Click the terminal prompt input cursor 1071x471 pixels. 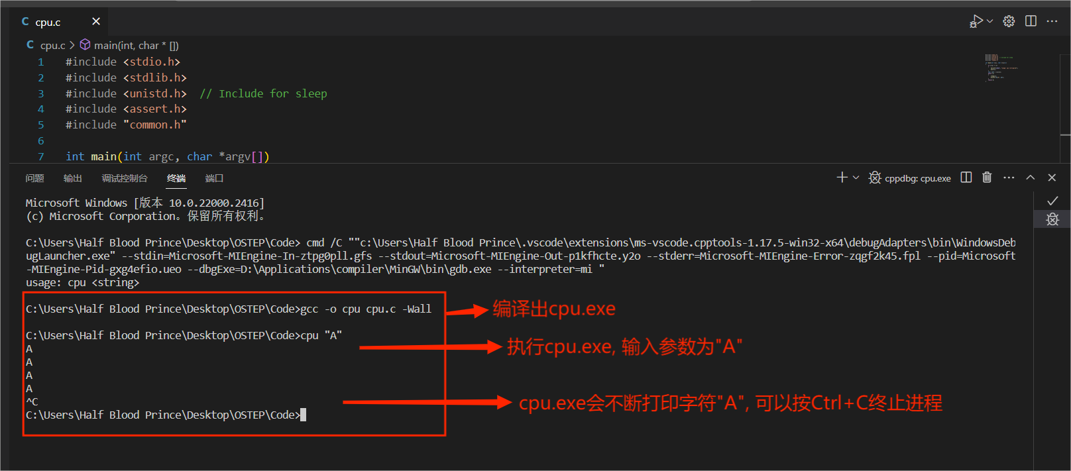click(304, 415)
